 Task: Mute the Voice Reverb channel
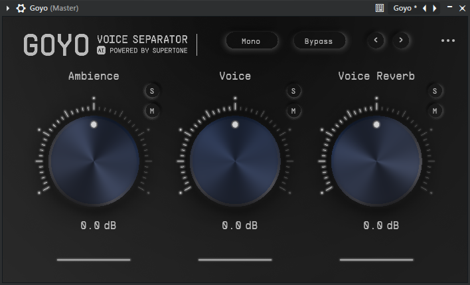(x=435, y=110)
